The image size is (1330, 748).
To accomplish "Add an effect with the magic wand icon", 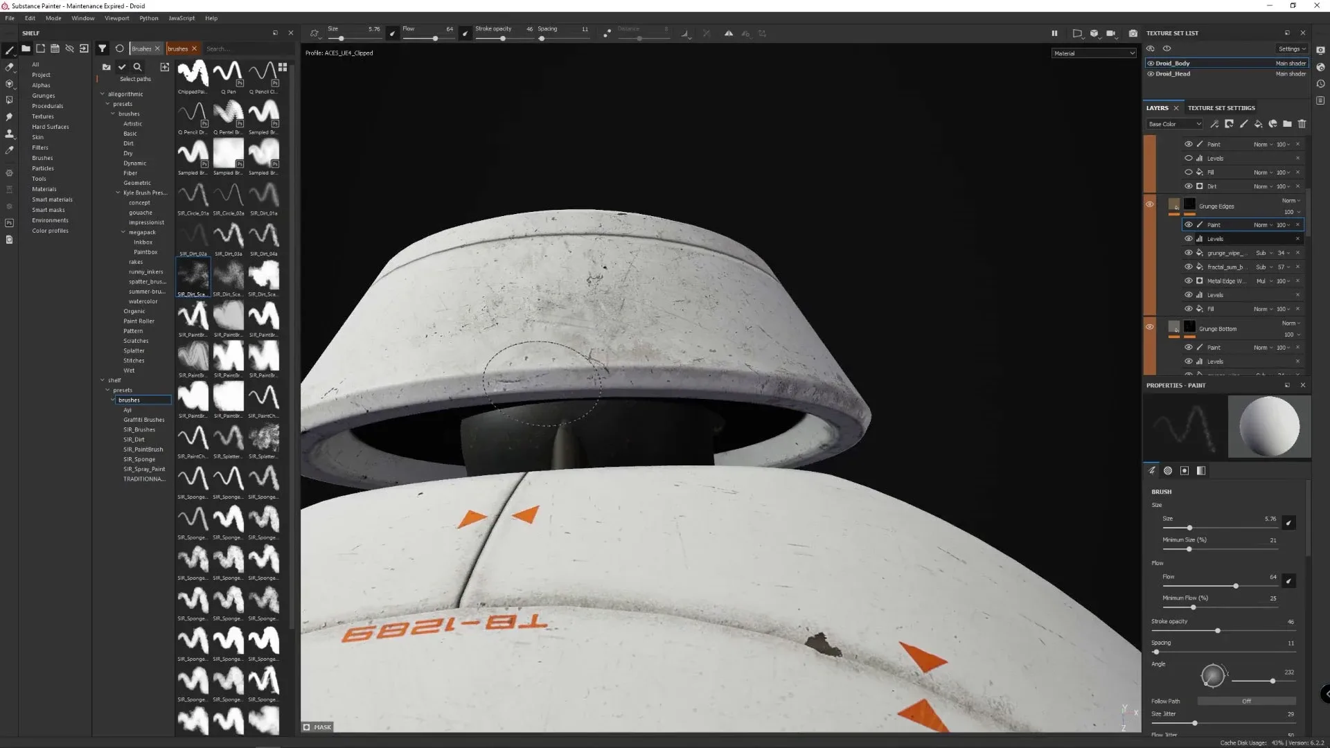I will (x=1214, y=124).
